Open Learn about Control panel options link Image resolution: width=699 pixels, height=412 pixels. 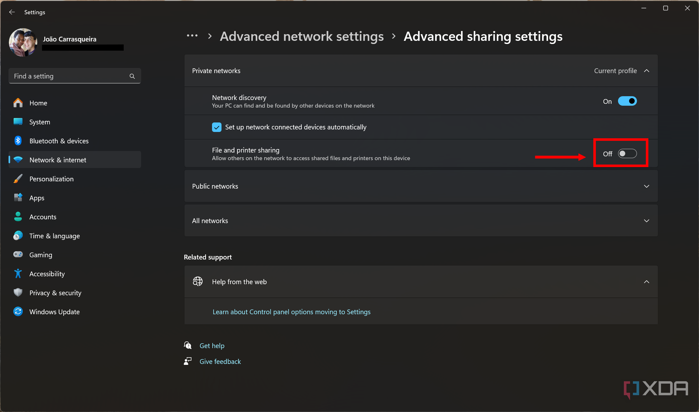[x=291, y=312]
